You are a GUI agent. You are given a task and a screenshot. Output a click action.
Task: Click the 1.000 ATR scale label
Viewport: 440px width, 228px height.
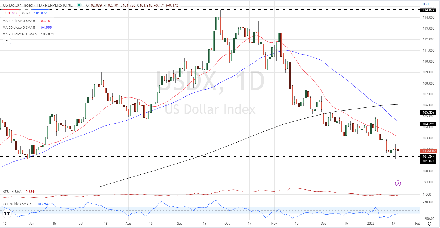(x=427, y=195)
